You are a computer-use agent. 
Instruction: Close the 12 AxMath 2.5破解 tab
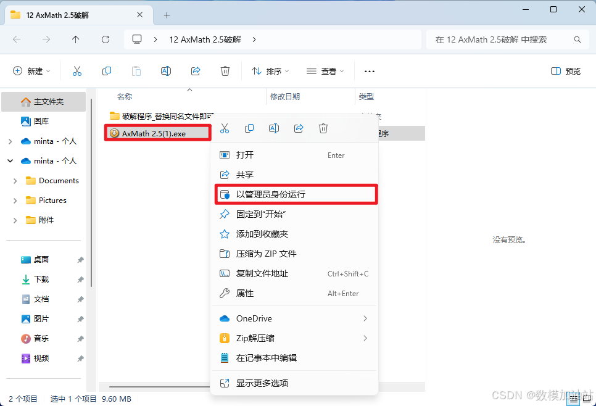point(140,15)
